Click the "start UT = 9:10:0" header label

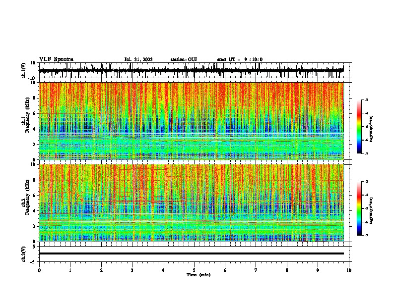[240, 59]
